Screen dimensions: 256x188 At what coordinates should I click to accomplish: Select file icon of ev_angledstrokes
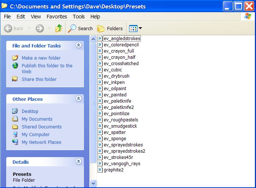pos(100,39)
